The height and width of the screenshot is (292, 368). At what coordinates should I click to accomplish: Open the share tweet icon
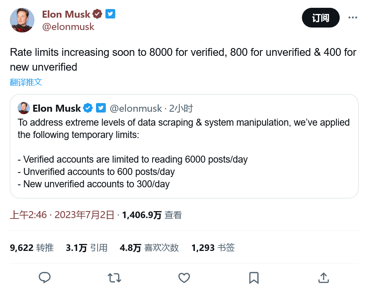point(323,278)
